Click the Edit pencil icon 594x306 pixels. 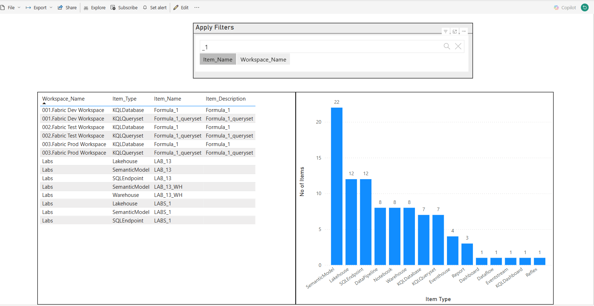176,7
